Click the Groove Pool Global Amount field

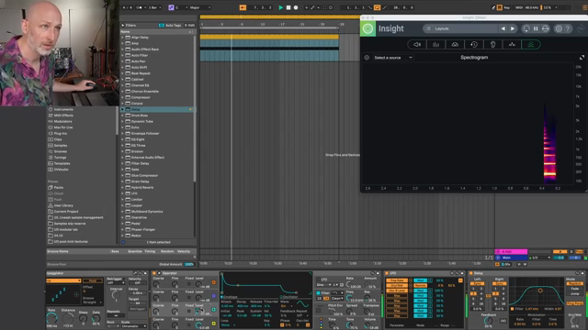[x=189, y=264]
